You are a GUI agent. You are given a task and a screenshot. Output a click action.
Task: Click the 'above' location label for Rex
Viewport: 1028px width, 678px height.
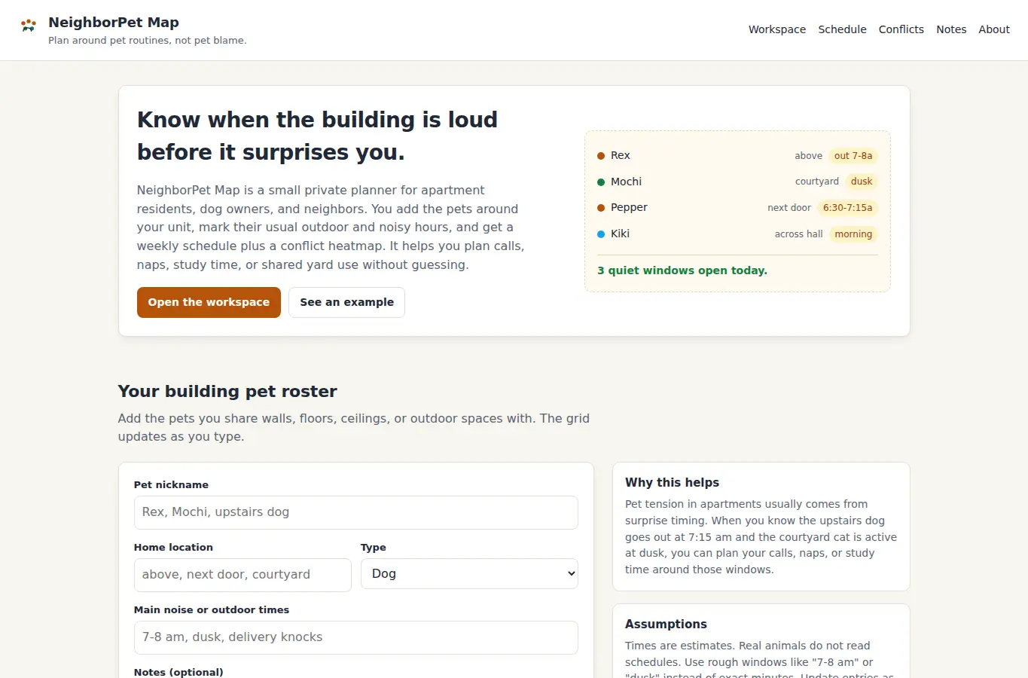(808, 156)
